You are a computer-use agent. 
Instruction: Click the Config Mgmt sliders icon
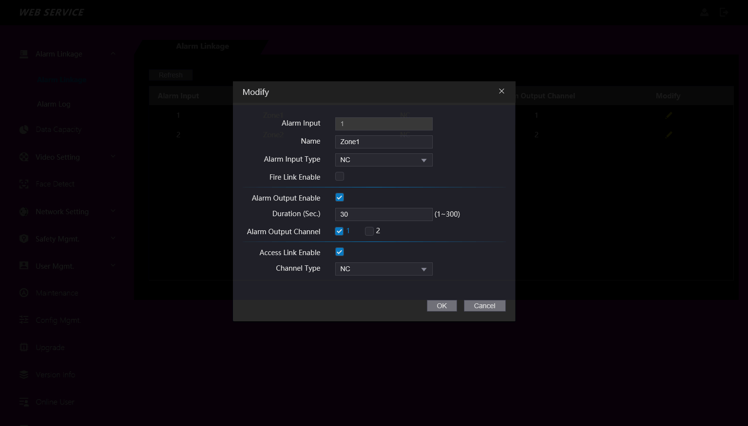click(x=24, y=320)
